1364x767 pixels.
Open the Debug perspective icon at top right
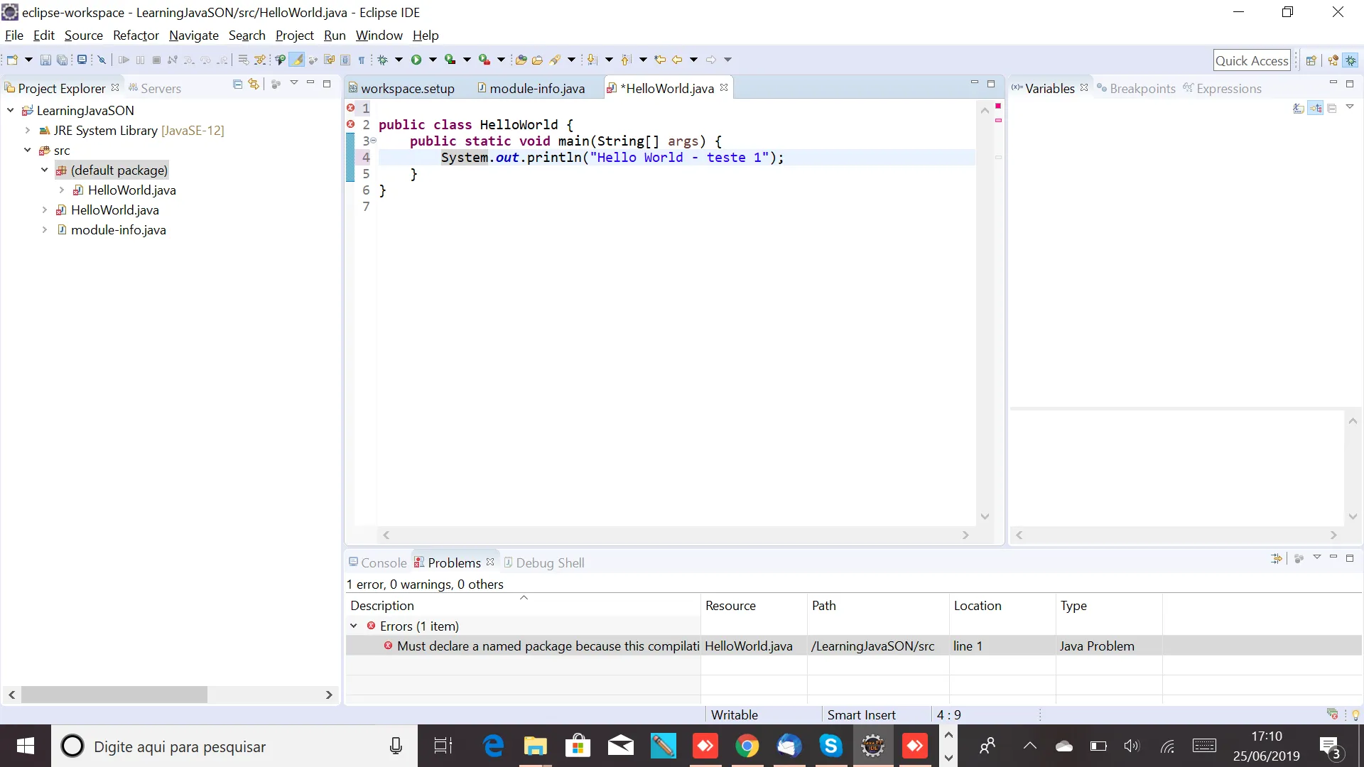(1351, 60)
